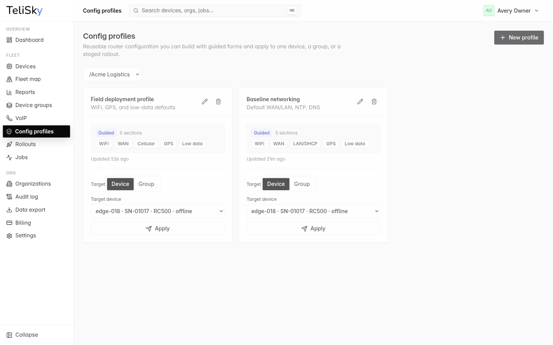This screenshot has width=553, height=345.
Task: Click the Field deployment profile card title
Action: pos(122,99)
